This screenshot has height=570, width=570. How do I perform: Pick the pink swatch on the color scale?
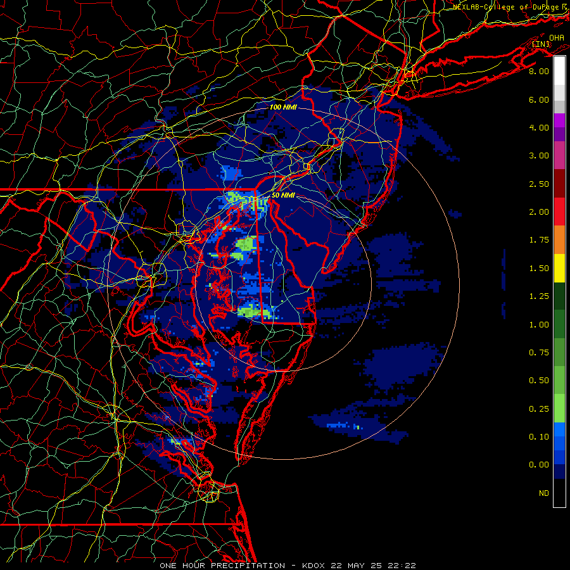point(559,156)
